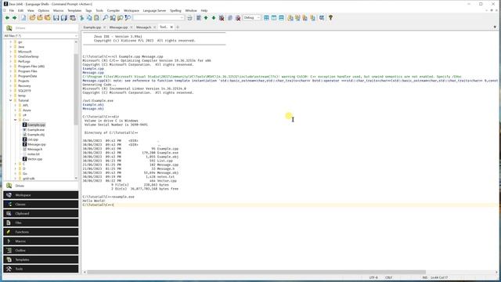Click the toolbar search text field

pyautogui.click(x=158, y=18)
